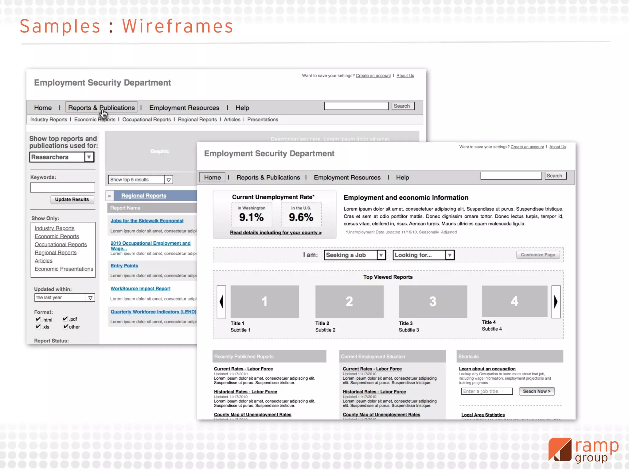Select Help in front window navigation
The image size is (629, 471).
402,178
